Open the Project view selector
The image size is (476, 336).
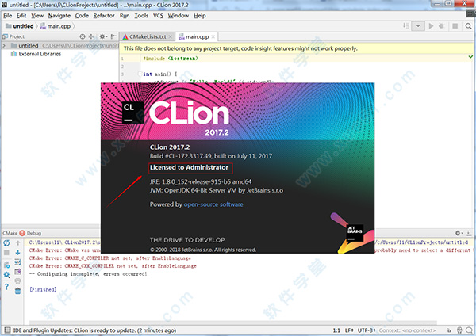click(x=13, y=36)
